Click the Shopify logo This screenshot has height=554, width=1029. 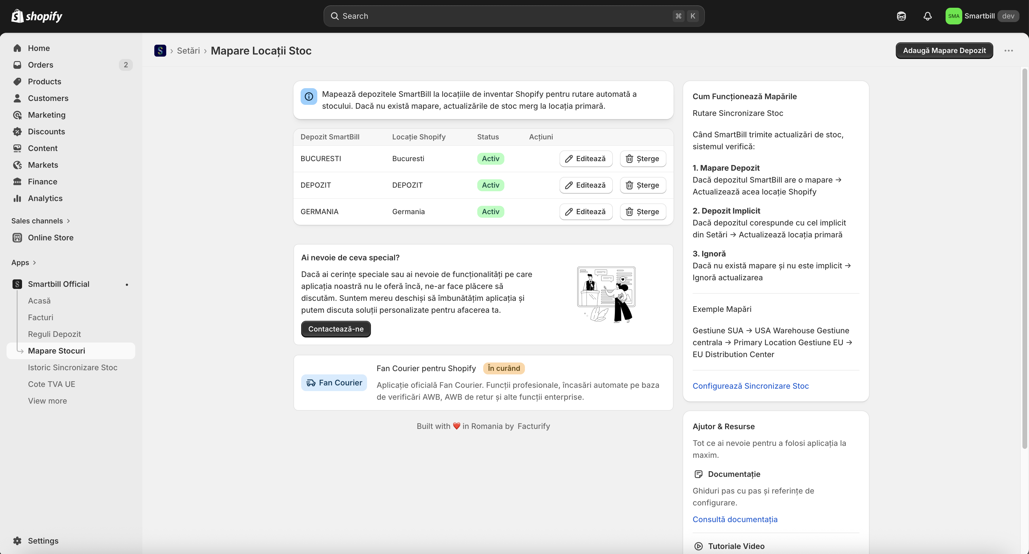tap(37, 16)
